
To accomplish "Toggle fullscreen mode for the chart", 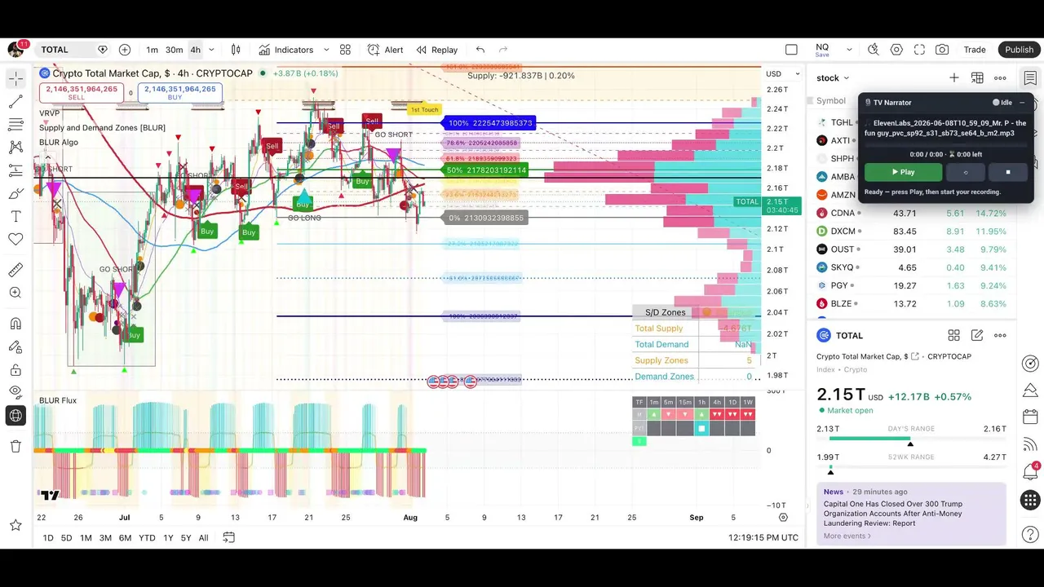I will [x=919, y=50].
